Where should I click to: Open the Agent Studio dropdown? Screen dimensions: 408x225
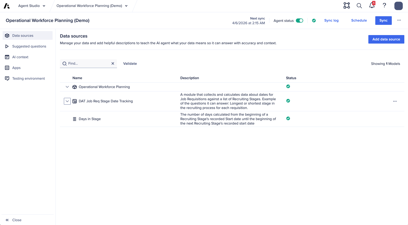pos(32,6)
